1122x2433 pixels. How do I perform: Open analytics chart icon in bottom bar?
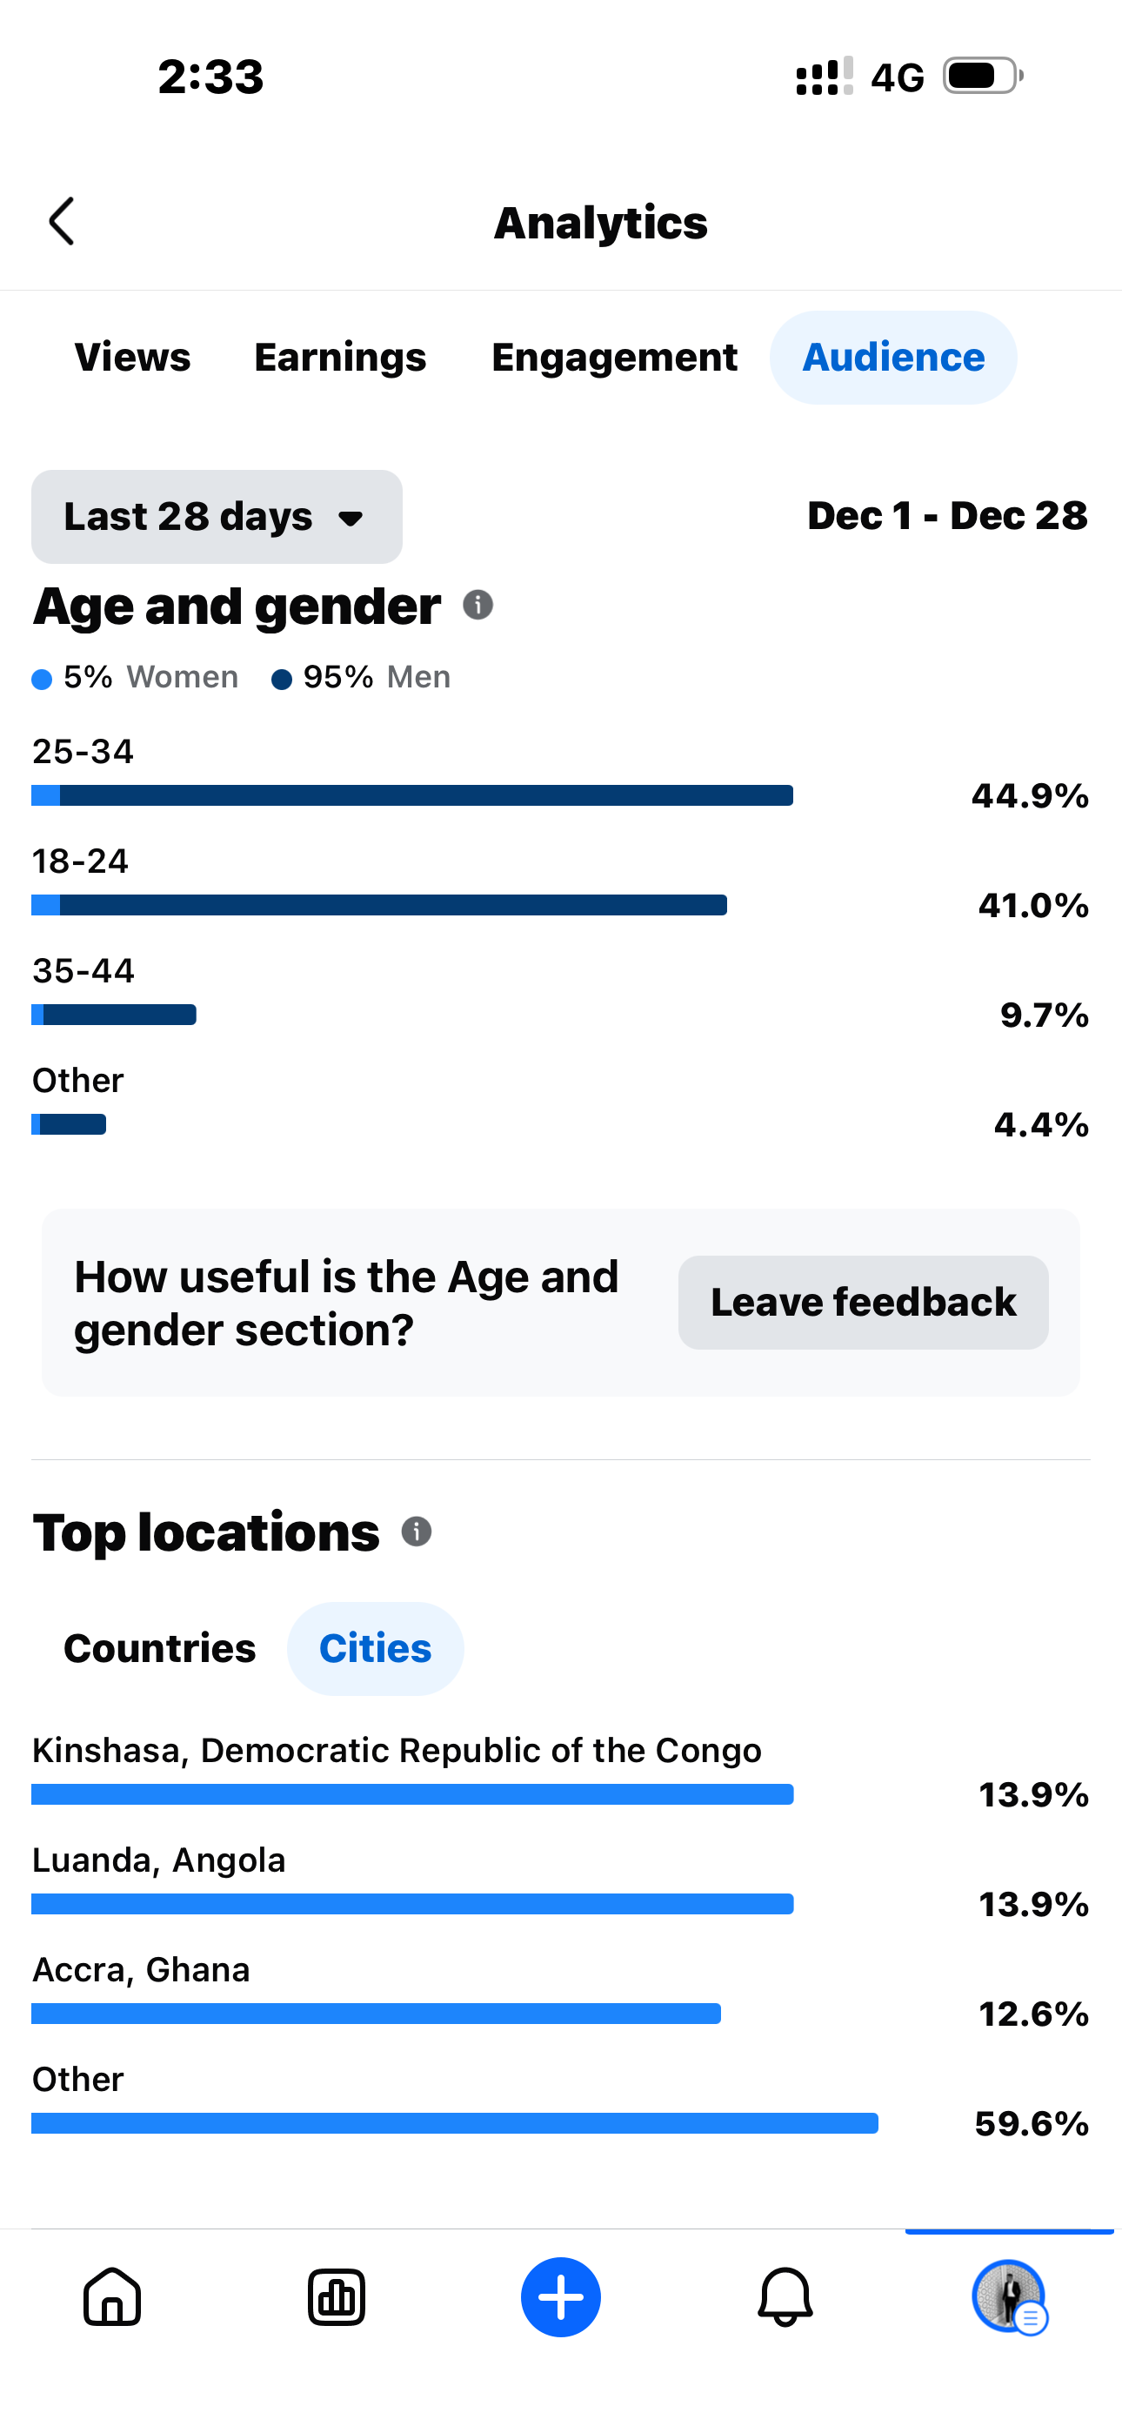(x=337, y=2296)
